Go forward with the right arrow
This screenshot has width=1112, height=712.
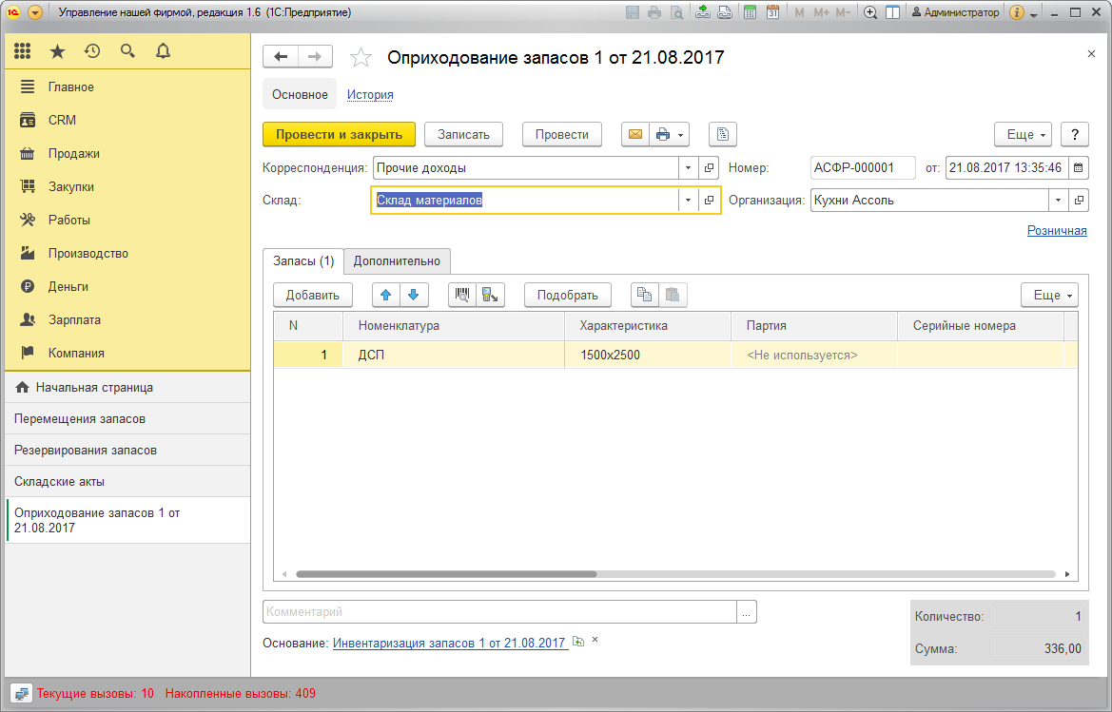click(x=315, y=57)
